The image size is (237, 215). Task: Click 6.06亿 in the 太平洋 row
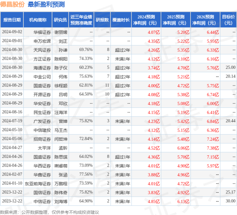pyautogui.click(x=183, y=148)
